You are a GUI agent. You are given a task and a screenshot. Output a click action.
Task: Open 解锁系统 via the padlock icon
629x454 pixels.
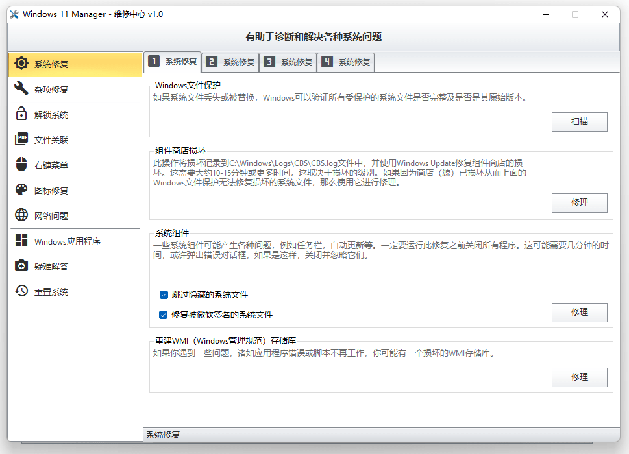[x=21, y=114]
